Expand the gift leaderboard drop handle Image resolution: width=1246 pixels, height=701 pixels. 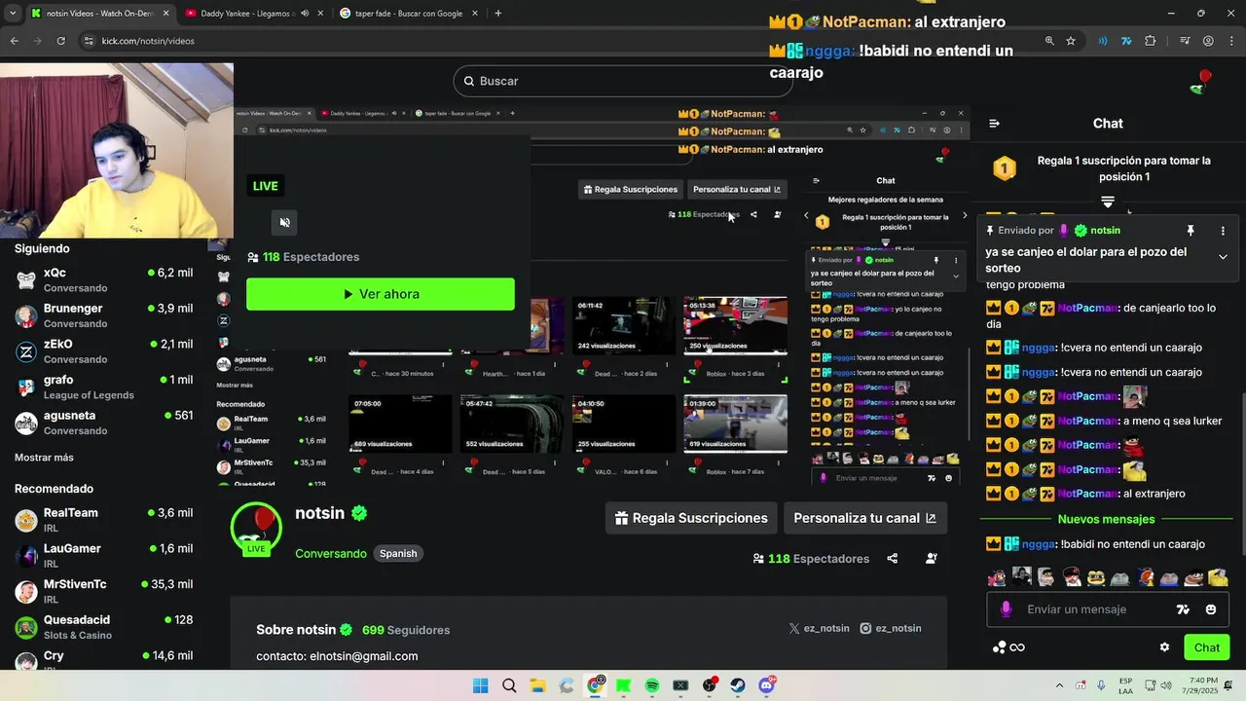pyautogui.click(x=1108, y=202)
